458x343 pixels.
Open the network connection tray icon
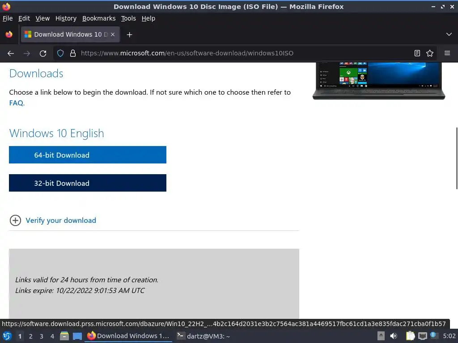tap(422, 336)
